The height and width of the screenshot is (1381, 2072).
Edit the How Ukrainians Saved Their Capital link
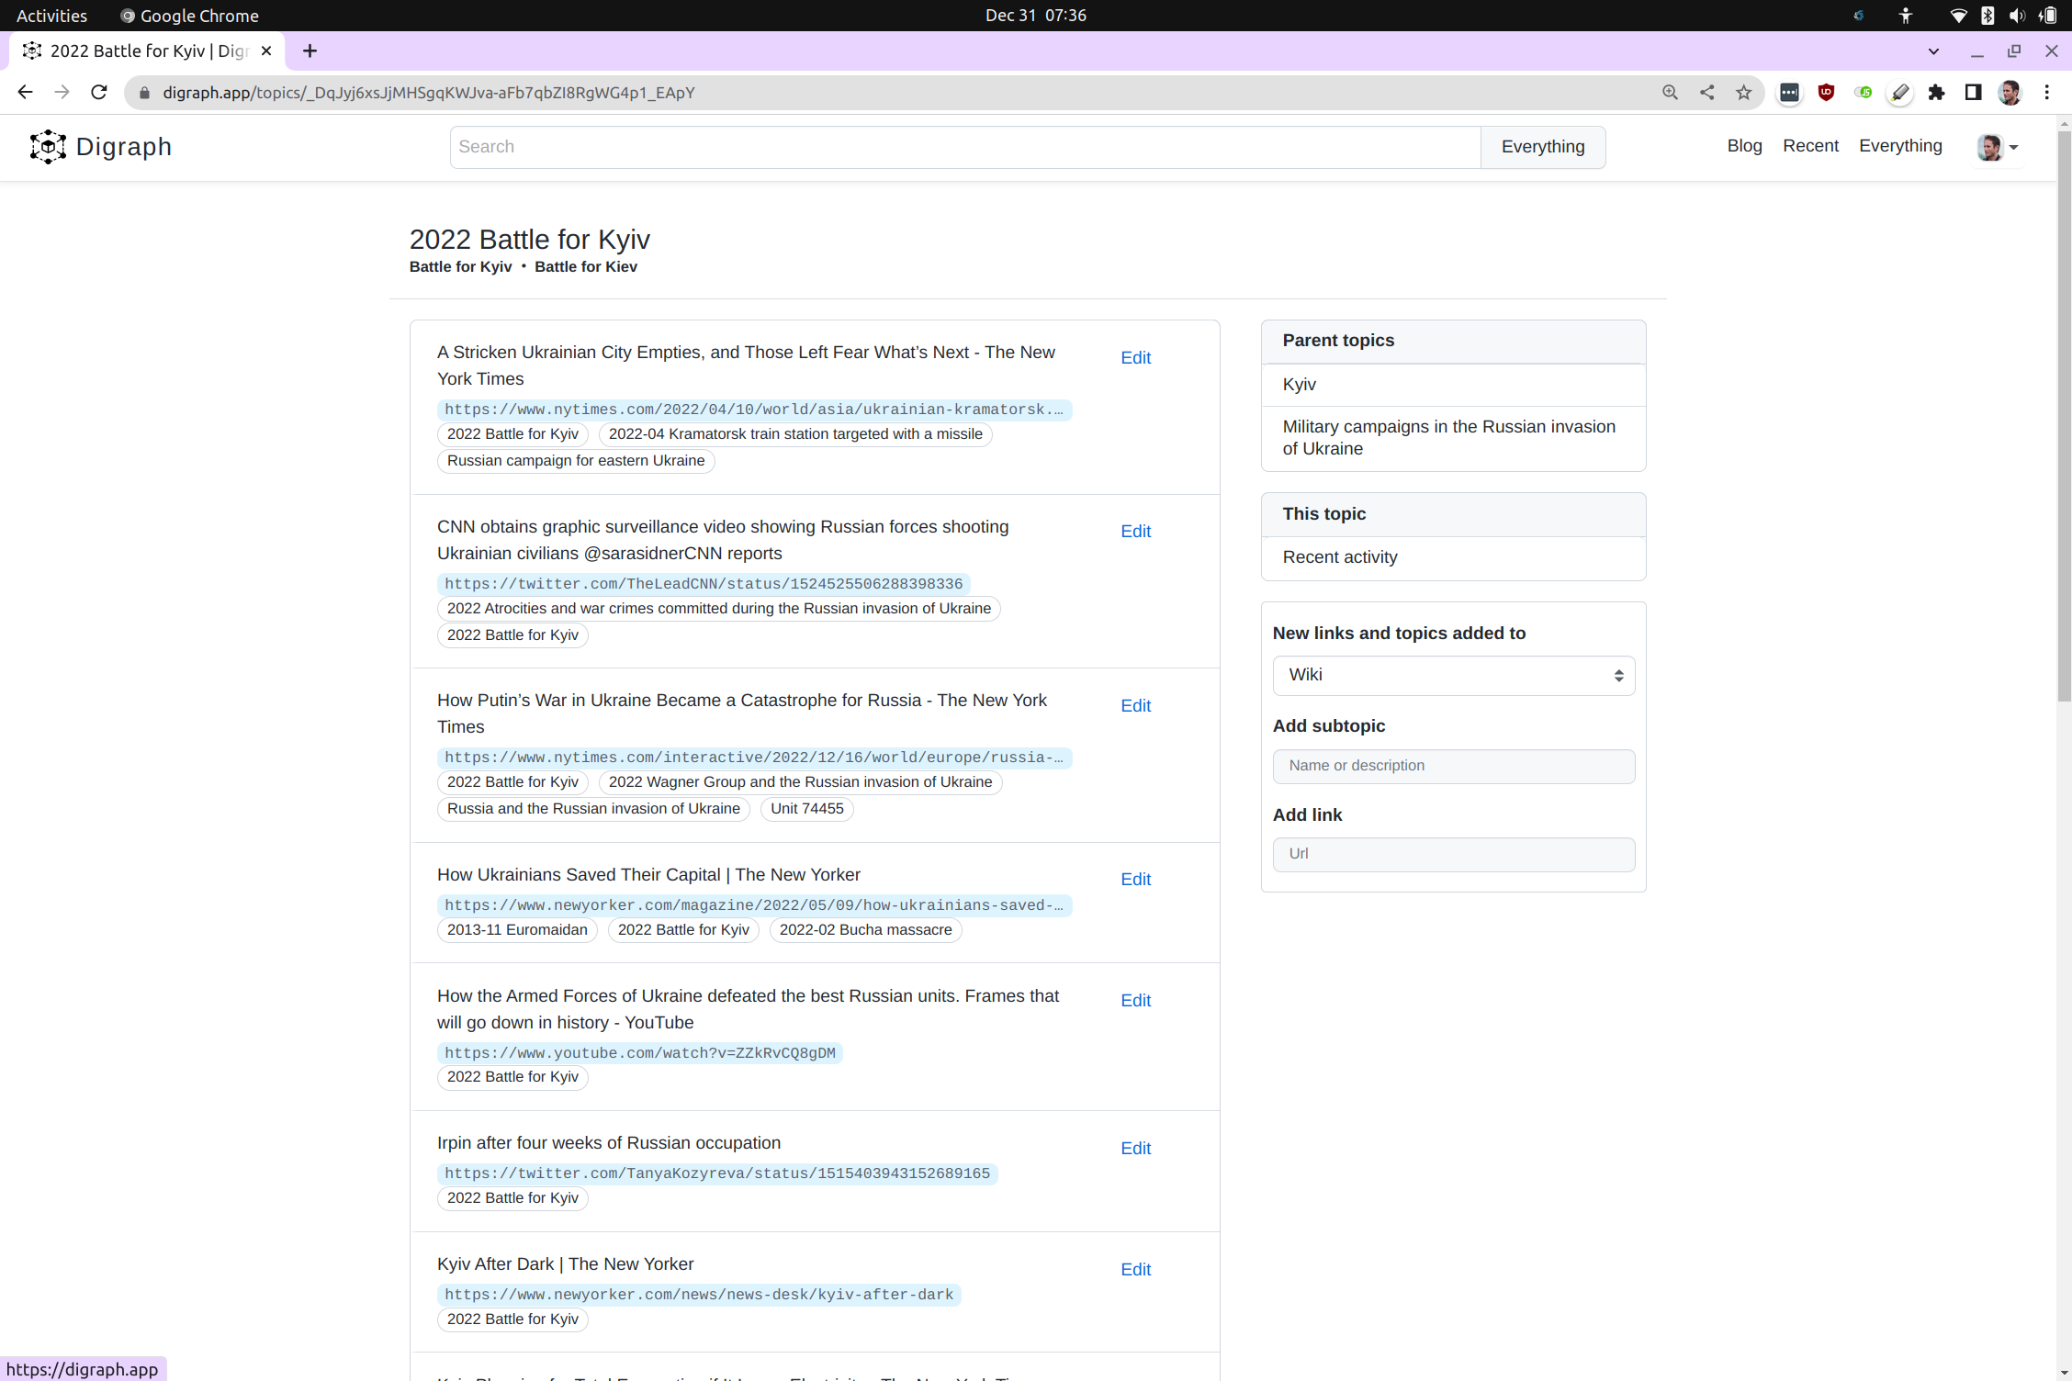coord(1135,880)
